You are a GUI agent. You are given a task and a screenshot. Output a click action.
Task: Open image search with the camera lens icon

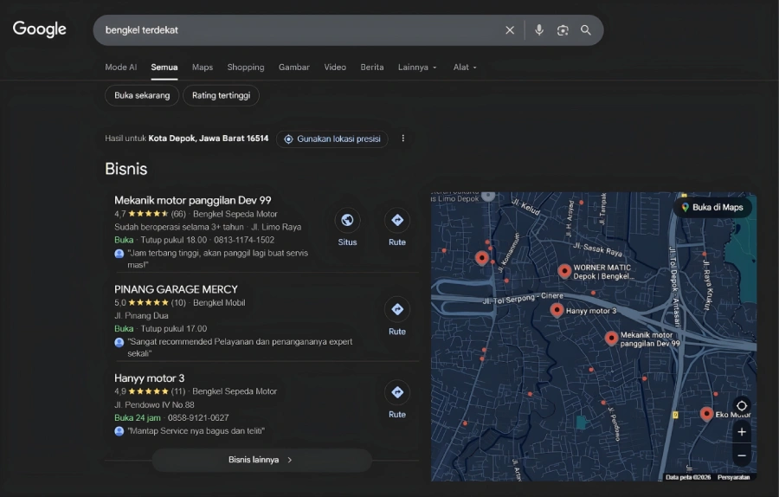(563, 30)
